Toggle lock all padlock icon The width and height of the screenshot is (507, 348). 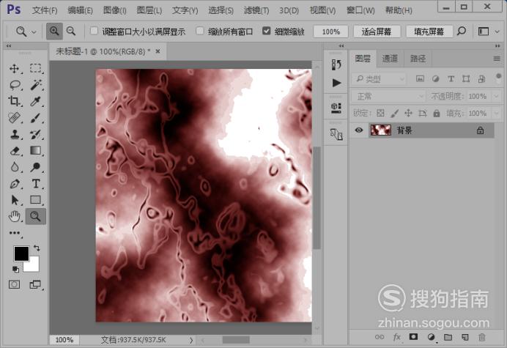point(437,114)
